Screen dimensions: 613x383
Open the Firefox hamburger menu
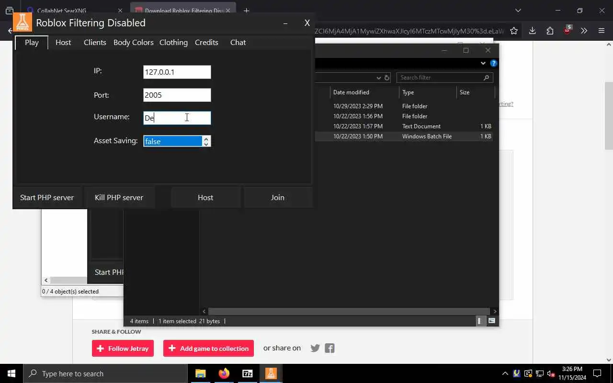[x=602, y=31]
